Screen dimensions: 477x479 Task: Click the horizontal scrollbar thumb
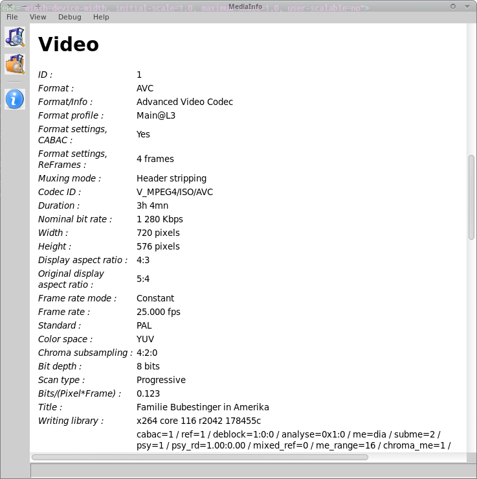(x=199, y=457)
